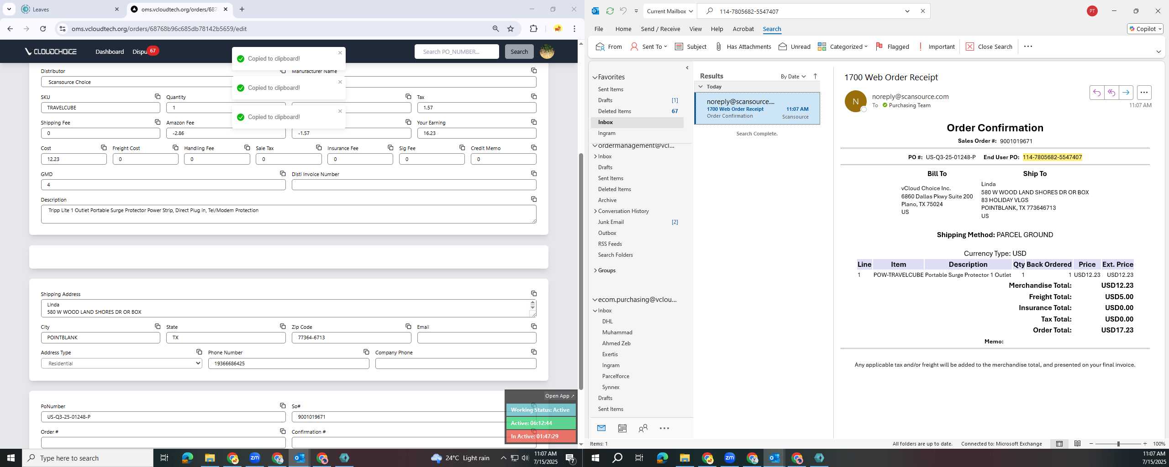Open the noreply@scansource email result
1169x467 pixels.
[x=757, y=109]
